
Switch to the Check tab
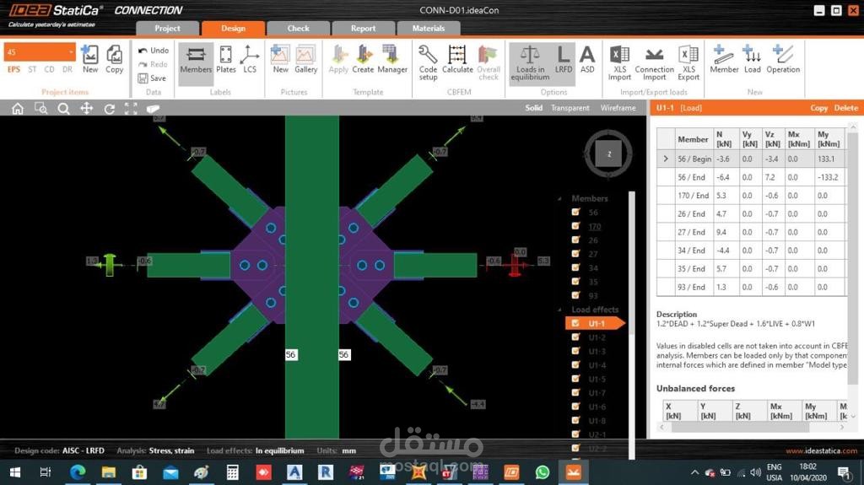click(x=298, y=28)
